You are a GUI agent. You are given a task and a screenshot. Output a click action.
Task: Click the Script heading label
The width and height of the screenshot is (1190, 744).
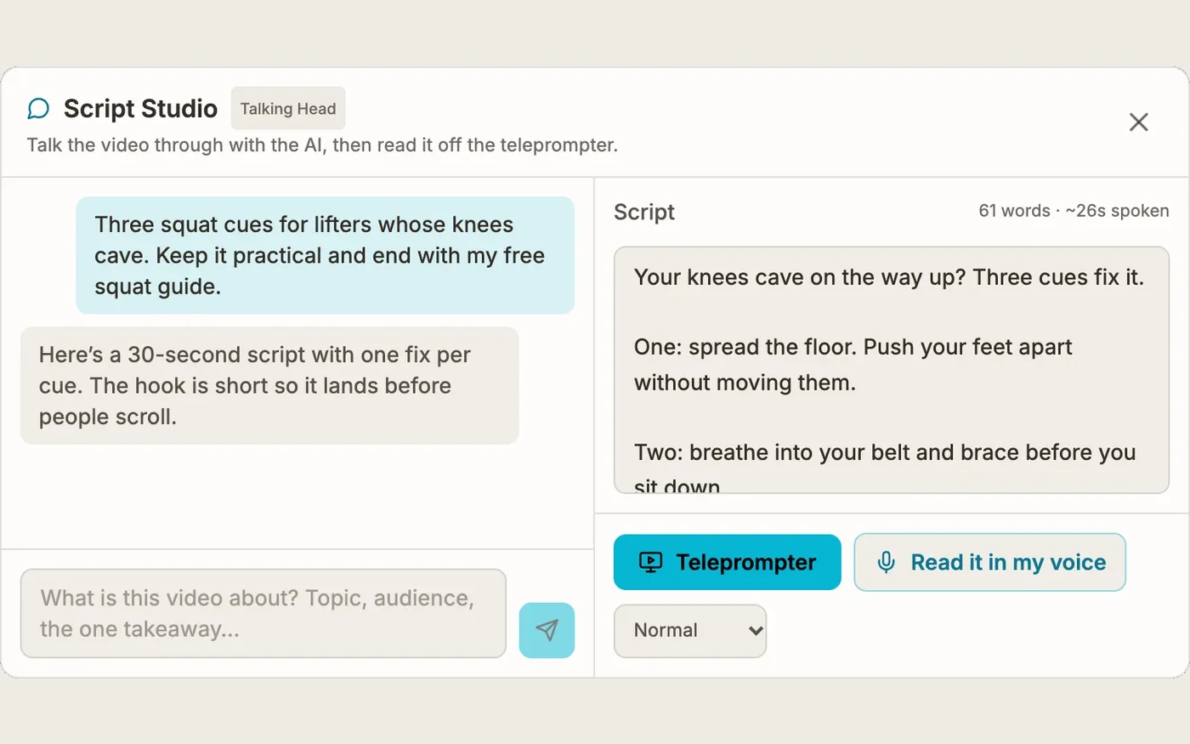tap(644, 212)
